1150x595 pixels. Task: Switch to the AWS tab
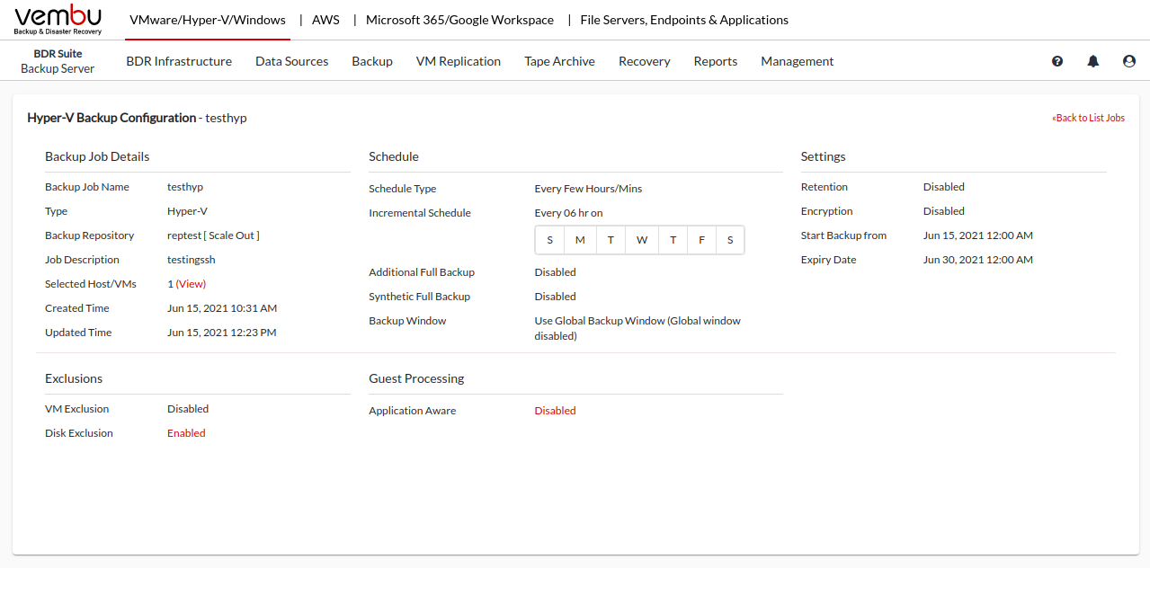click(x=325, y=20)
